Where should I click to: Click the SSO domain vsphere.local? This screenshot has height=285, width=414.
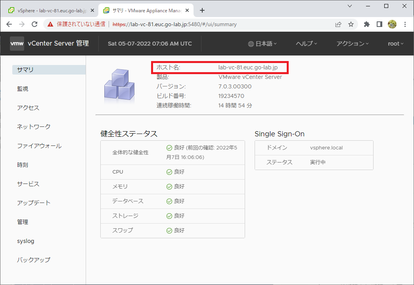pyautogui.click(x=326, y=148)
